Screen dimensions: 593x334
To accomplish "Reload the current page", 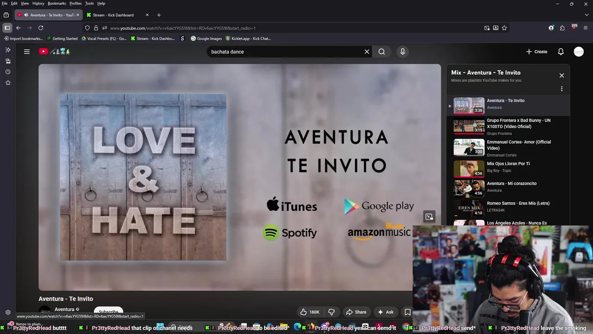I will (41, 28).
